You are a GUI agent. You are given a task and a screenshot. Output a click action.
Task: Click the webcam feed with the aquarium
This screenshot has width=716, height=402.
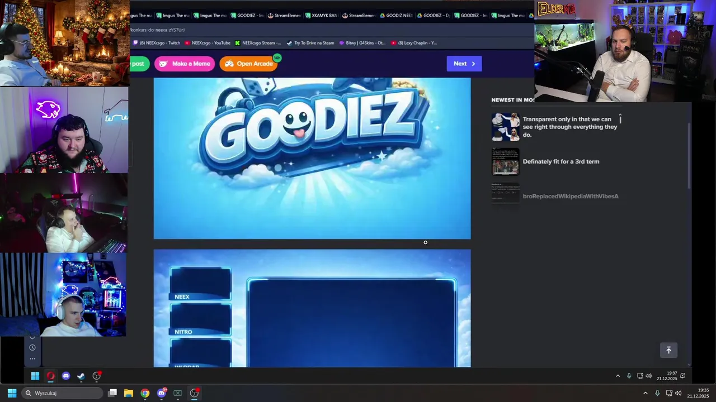[x=625, y=51]
